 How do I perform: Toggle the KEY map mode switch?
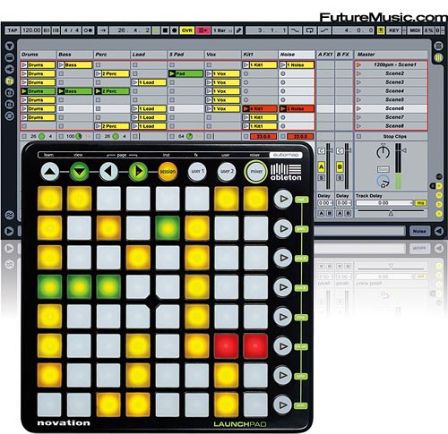[393, 30]
